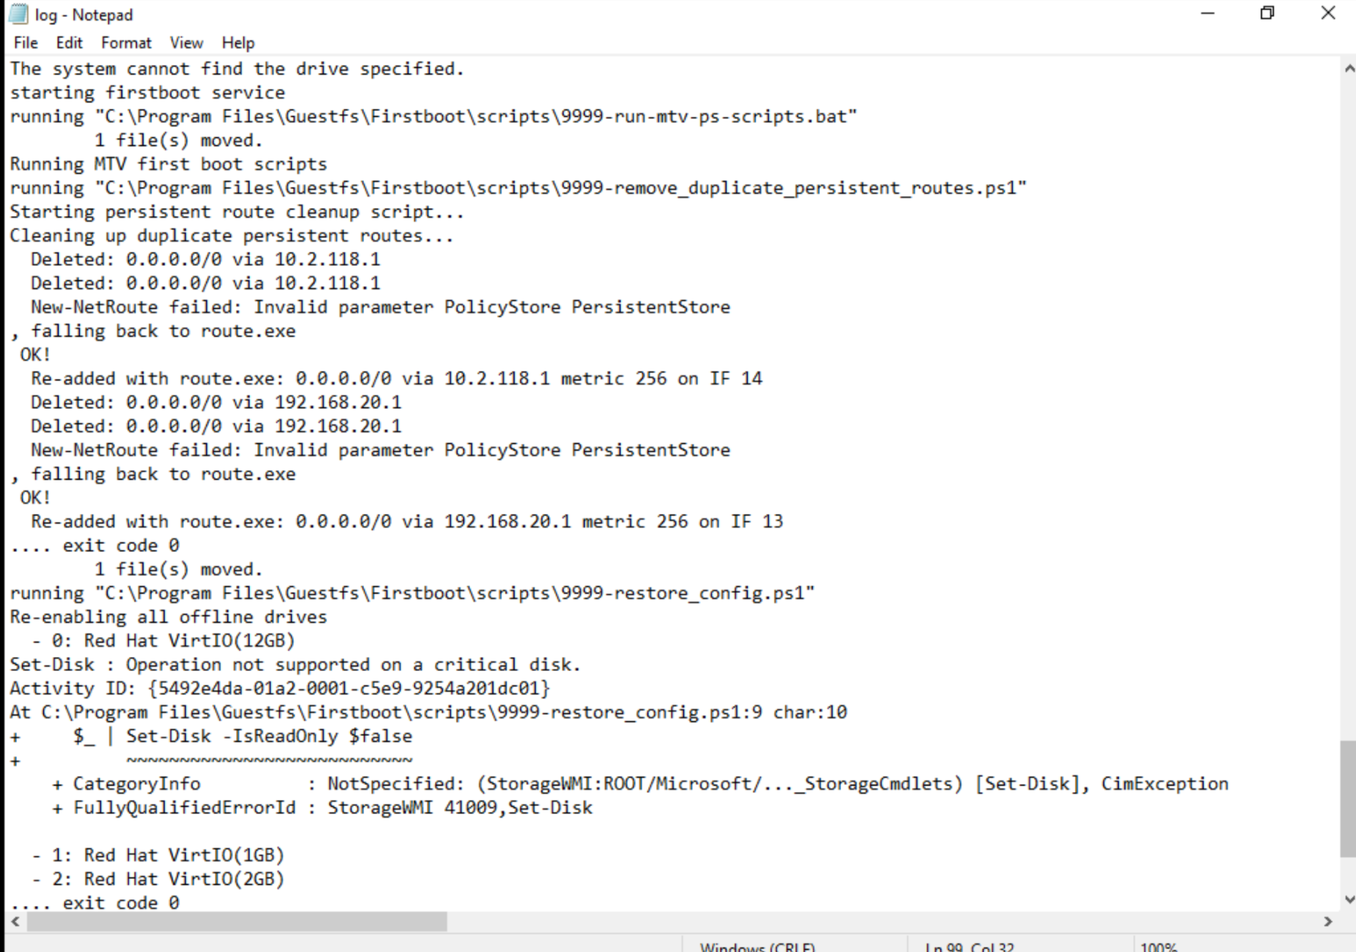Click the horizontal scrollbar left arrow

(15, 921)
